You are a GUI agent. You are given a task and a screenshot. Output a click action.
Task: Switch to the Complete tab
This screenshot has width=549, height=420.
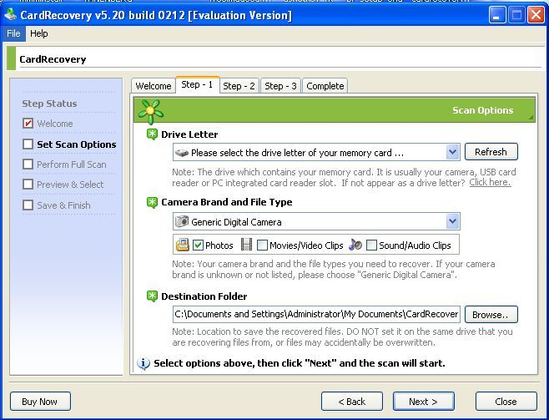(325, 86)
